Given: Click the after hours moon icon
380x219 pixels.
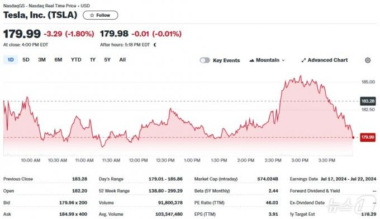Looking at the screenshot, I should tap(155, 45).
